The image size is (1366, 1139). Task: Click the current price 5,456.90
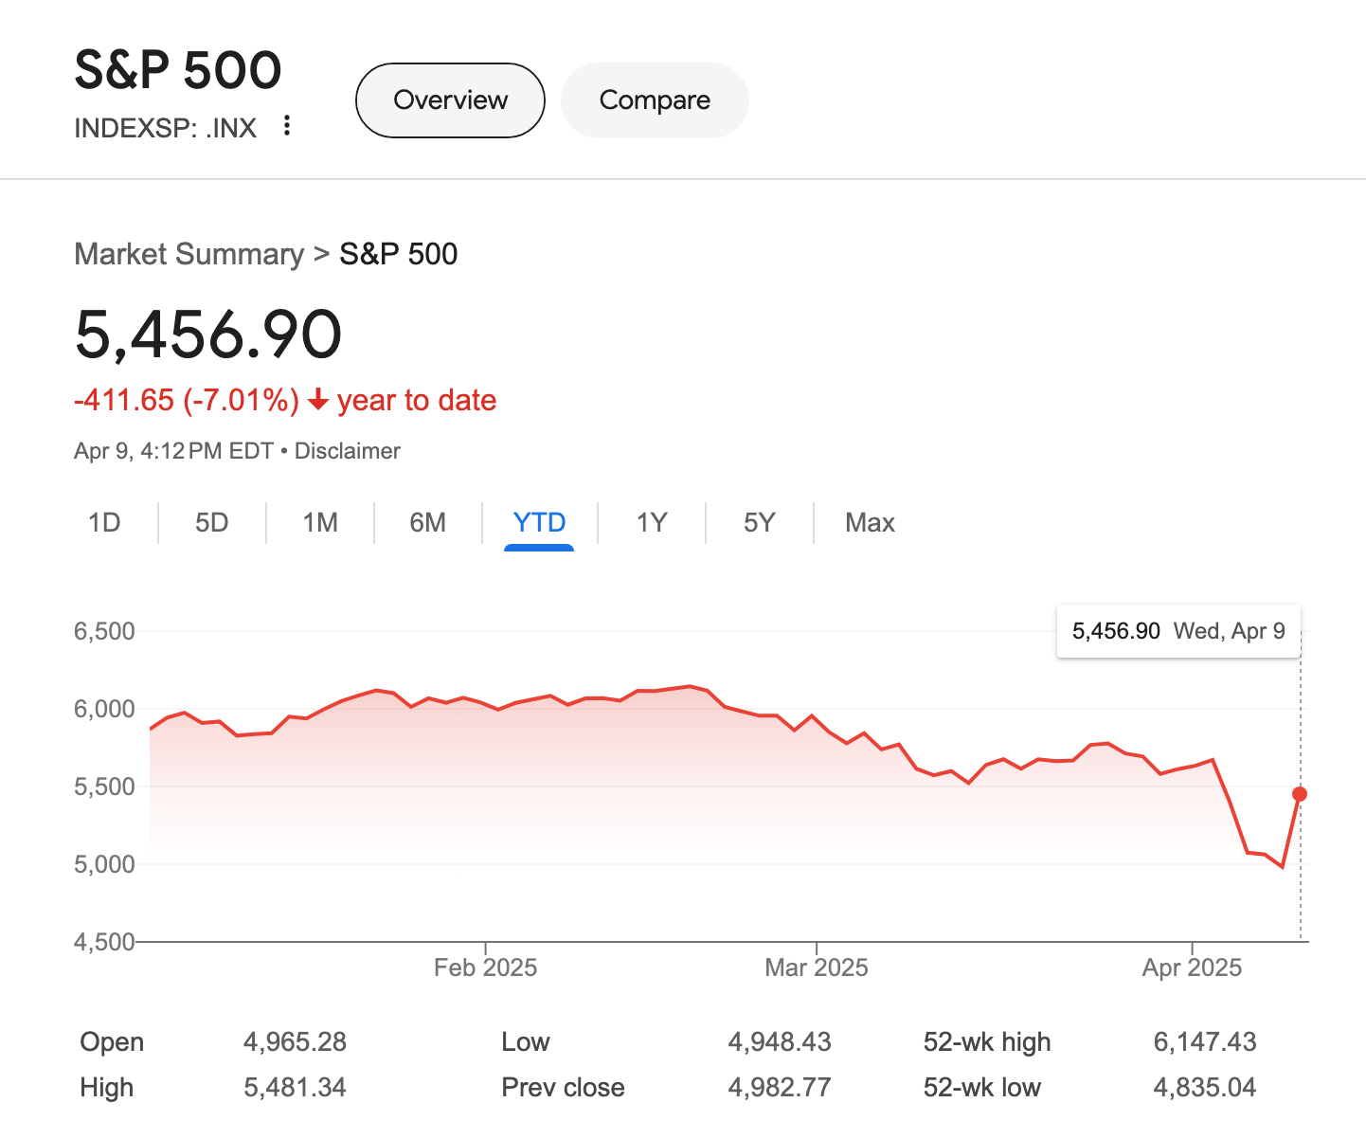[x=208, y=334]
